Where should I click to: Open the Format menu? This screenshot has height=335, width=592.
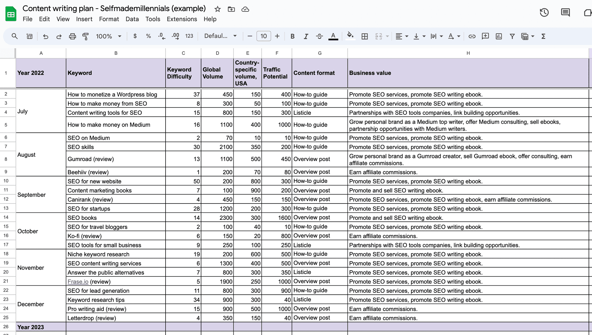pos(109,19)
